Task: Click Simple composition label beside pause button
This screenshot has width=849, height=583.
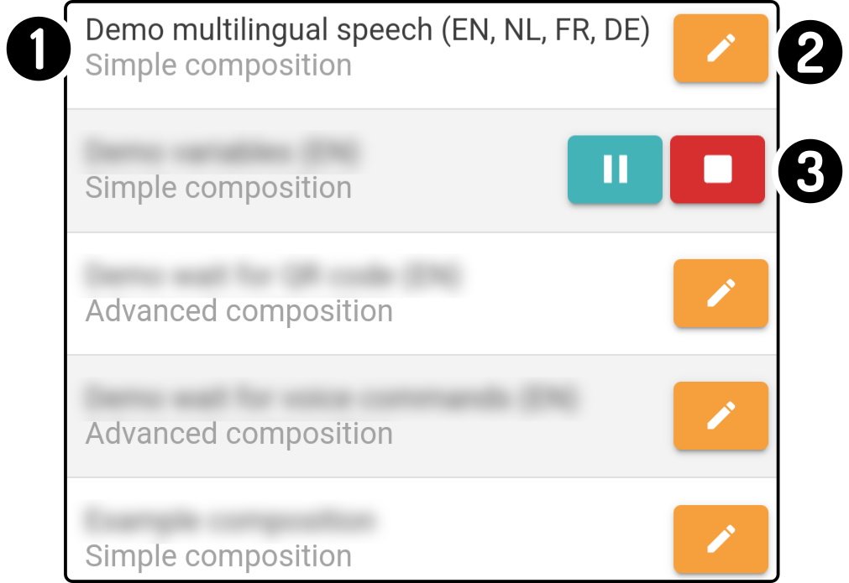Action: pyautogui.click(x=218, y=188)
